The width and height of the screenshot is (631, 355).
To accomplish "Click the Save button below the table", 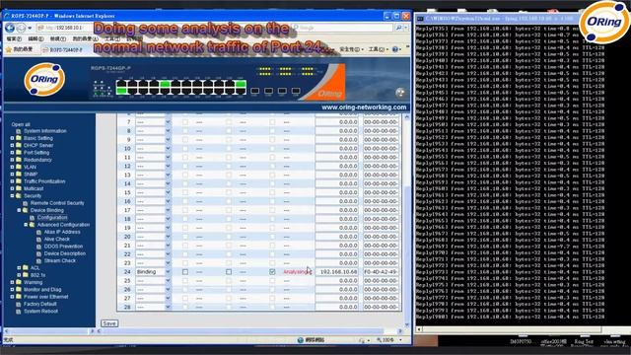I will coord(109,323).
